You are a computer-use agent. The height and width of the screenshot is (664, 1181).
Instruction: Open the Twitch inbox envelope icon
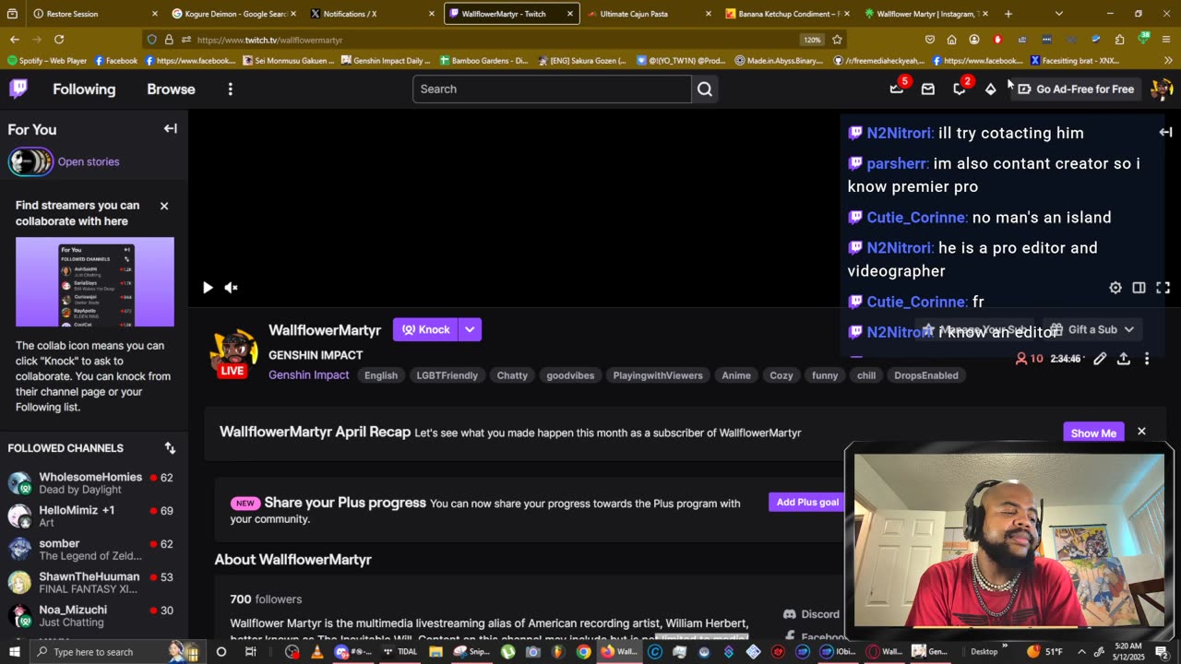[x=928, y=89]
